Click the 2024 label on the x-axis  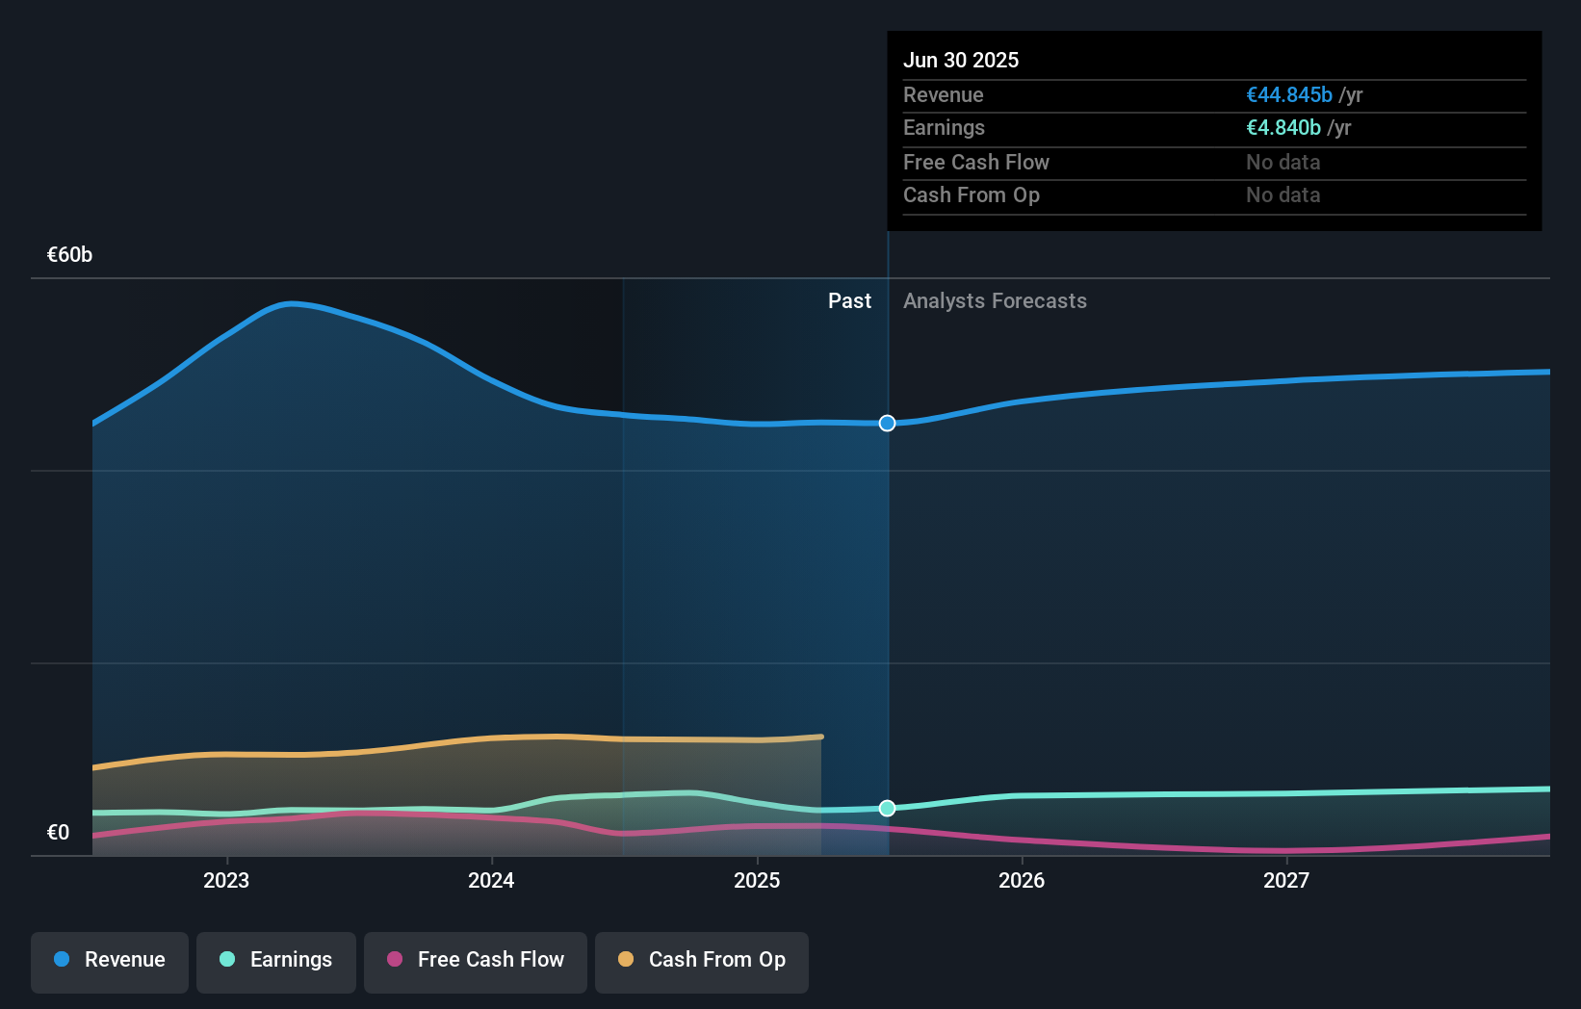pos(491,879)
